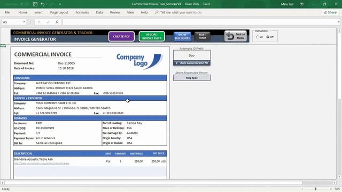Open the Undo history dropdown arrow

point(46,4)
